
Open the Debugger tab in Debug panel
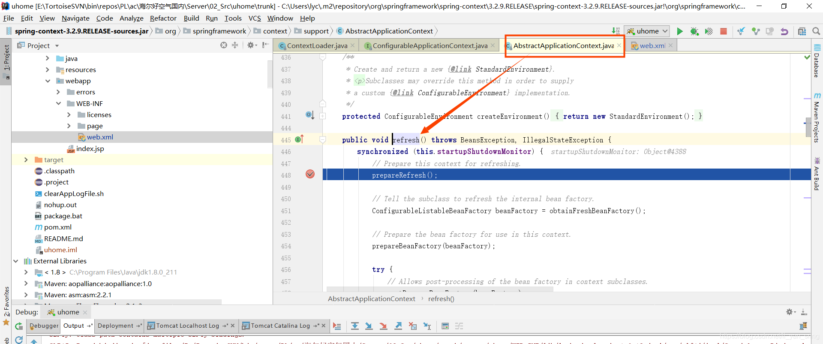coord(44,326)
